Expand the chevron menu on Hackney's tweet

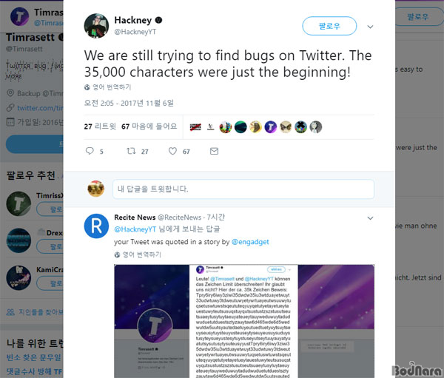tap(370, 27)
